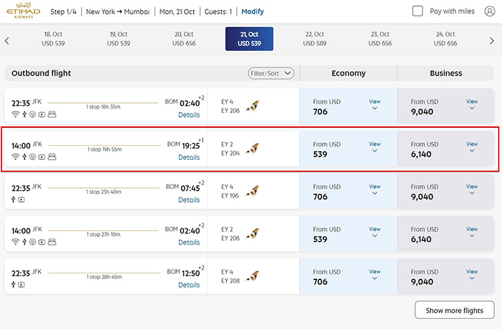
Task: Click Economy price 706 on 28h 45m flight
Action: (320, 282)
